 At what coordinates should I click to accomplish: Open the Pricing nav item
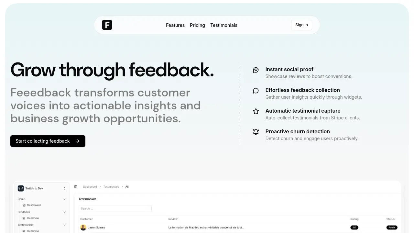[197, 25]
